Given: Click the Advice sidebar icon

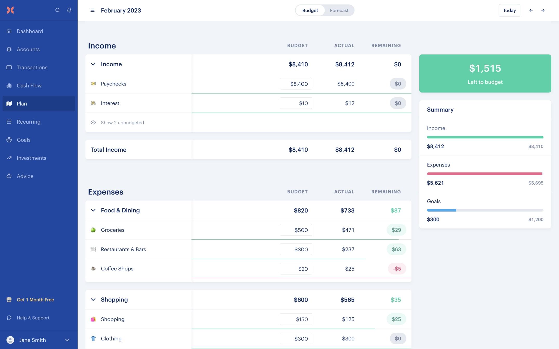Looking at the screenshot, I should tap(9, 176).
